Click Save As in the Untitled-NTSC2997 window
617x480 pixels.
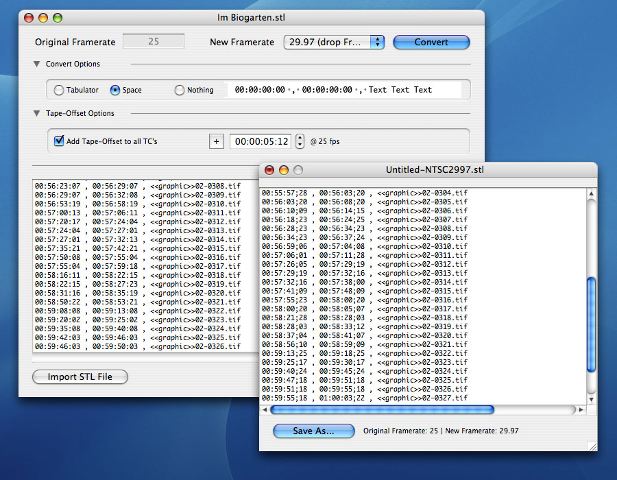(313, 431)
